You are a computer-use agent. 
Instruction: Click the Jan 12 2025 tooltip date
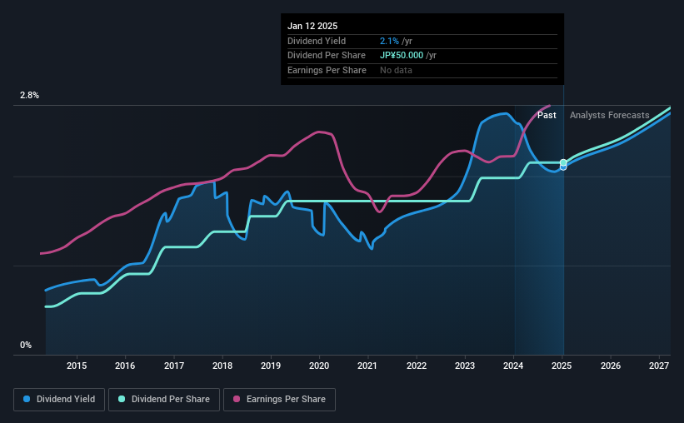coord(312,26)
